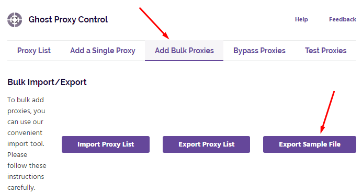Open the Bypass Proxies tab
The height and width of the screenshot is (194, 362).
coord(259,51)
